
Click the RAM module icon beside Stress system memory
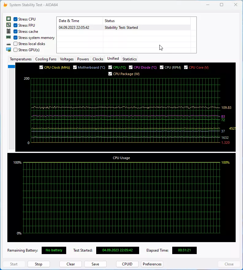(x=9, y=37)
